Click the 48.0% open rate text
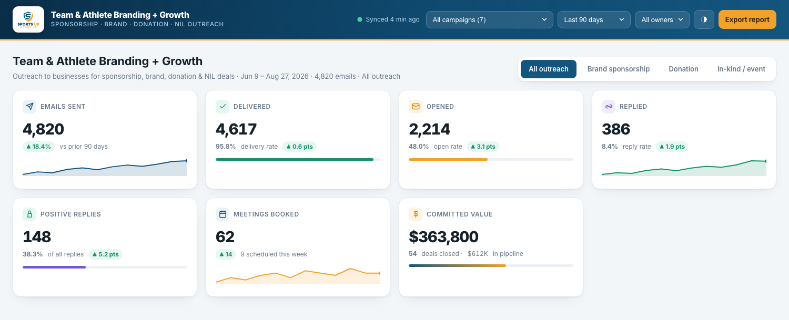 tap(436, 147)
